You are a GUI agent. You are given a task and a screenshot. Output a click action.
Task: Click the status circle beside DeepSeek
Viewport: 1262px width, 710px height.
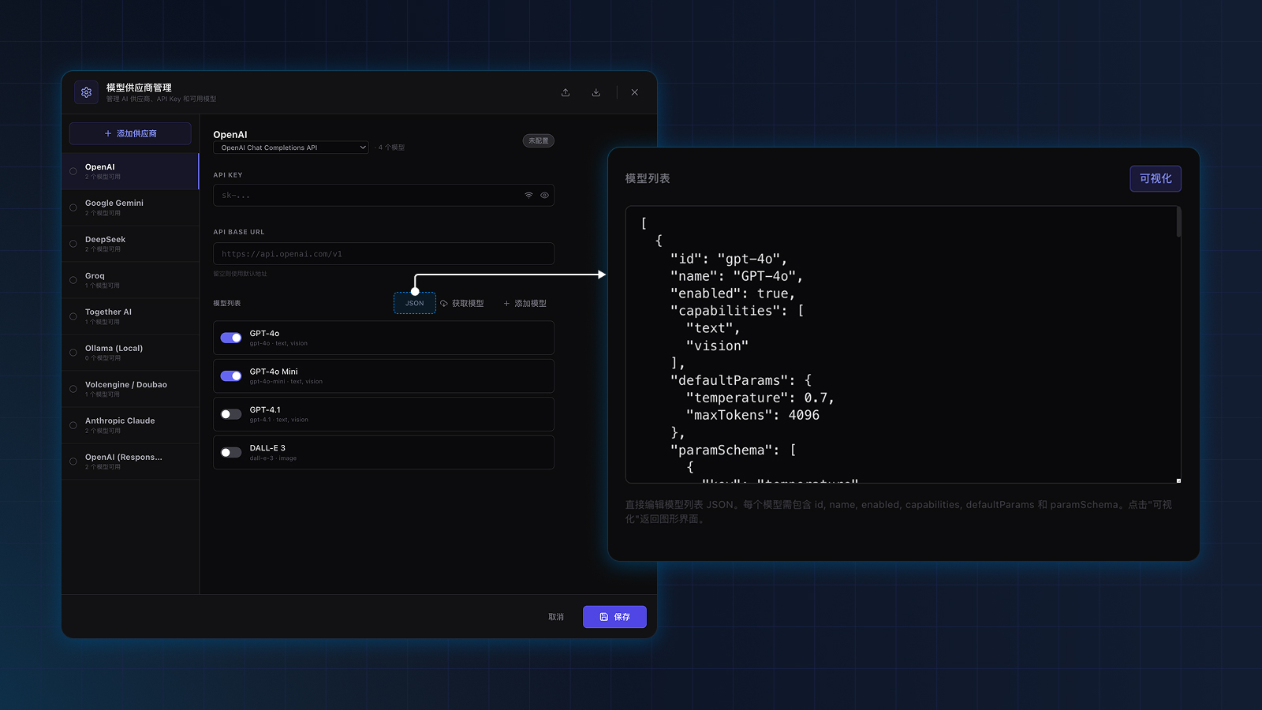click(x=73, y=244)
